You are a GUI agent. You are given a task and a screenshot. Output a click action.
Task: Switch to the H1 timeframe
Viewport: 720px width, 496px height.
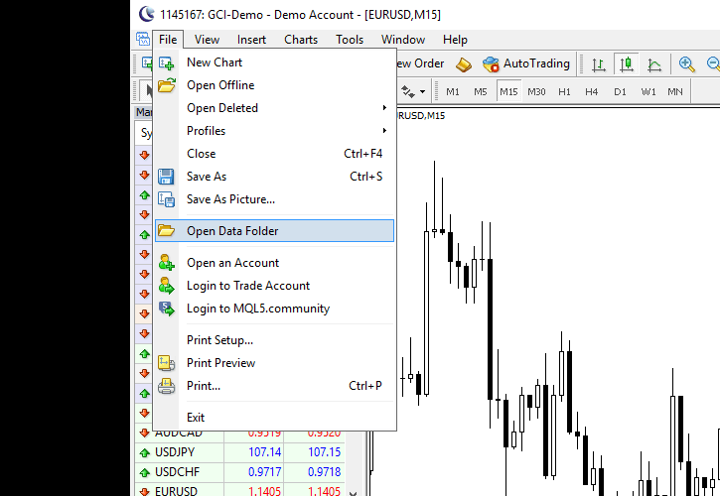tap(564, 92)
